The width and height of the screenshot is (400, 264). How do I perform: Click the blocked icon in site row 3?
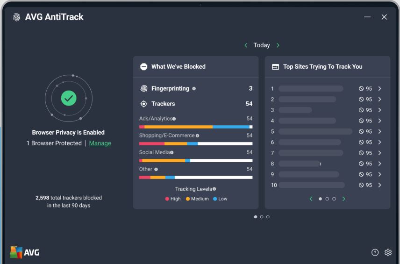tap(361, 110)
